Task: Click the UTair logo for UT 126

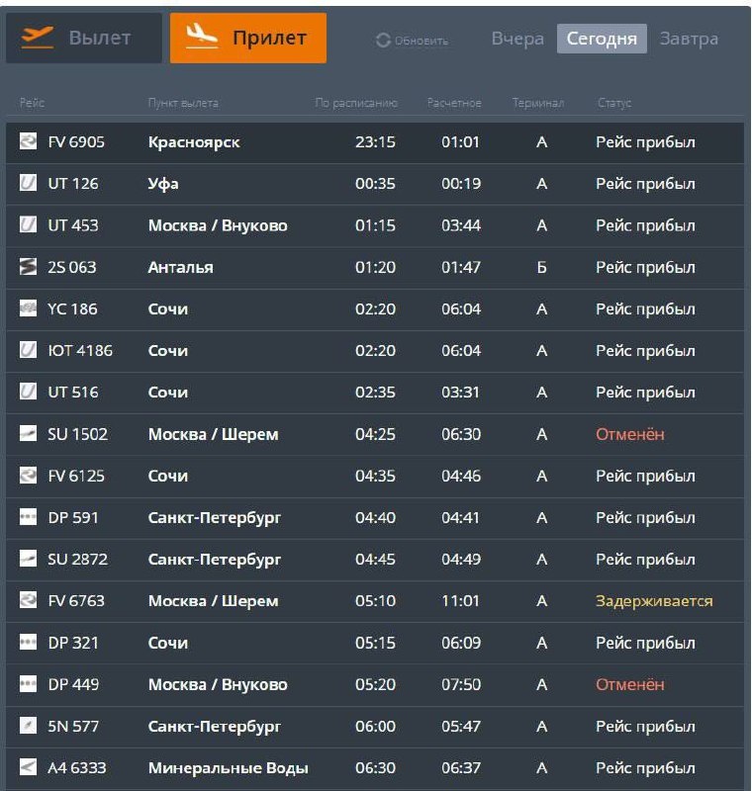Action: (28, 183)
